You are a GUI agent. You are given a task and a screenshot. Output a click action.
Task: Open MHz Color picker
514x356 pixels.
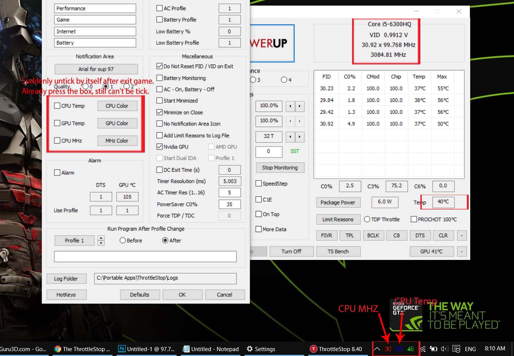pyautogui.click(x=117, y=141)
